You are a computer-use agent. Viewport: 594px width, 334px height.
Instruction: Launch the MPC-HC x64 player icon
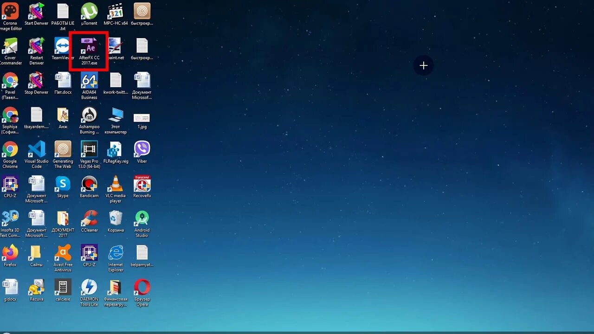pos(116,14)
